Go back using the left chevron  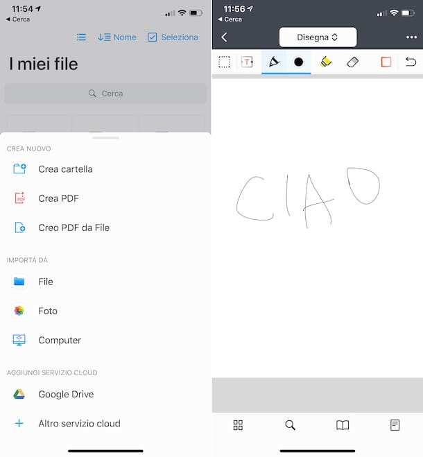point(224,37)
